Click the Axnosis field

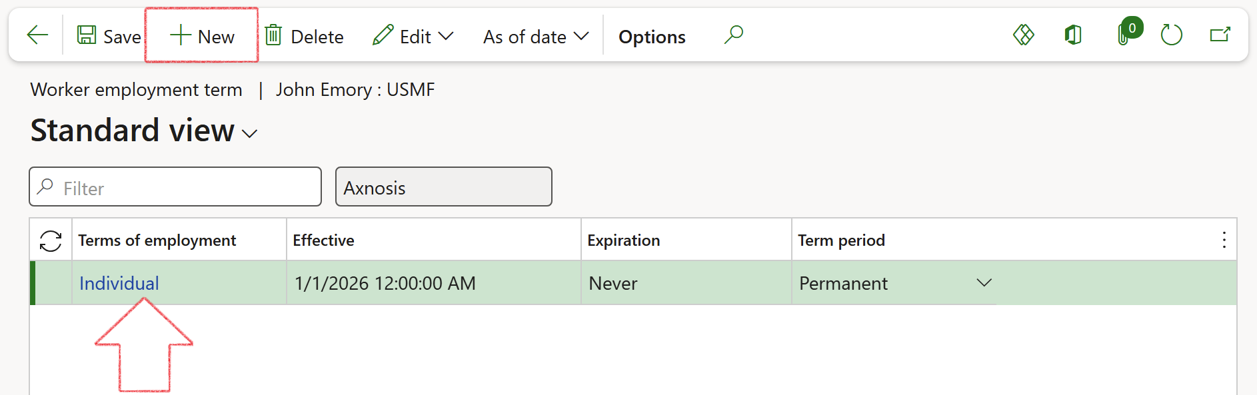(443, 187)
